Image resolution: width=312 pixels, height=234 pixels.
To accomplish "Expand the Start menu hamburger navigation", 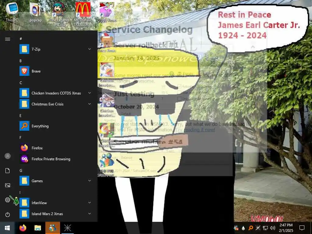I will pyautogui.click(x=8, y=39).
